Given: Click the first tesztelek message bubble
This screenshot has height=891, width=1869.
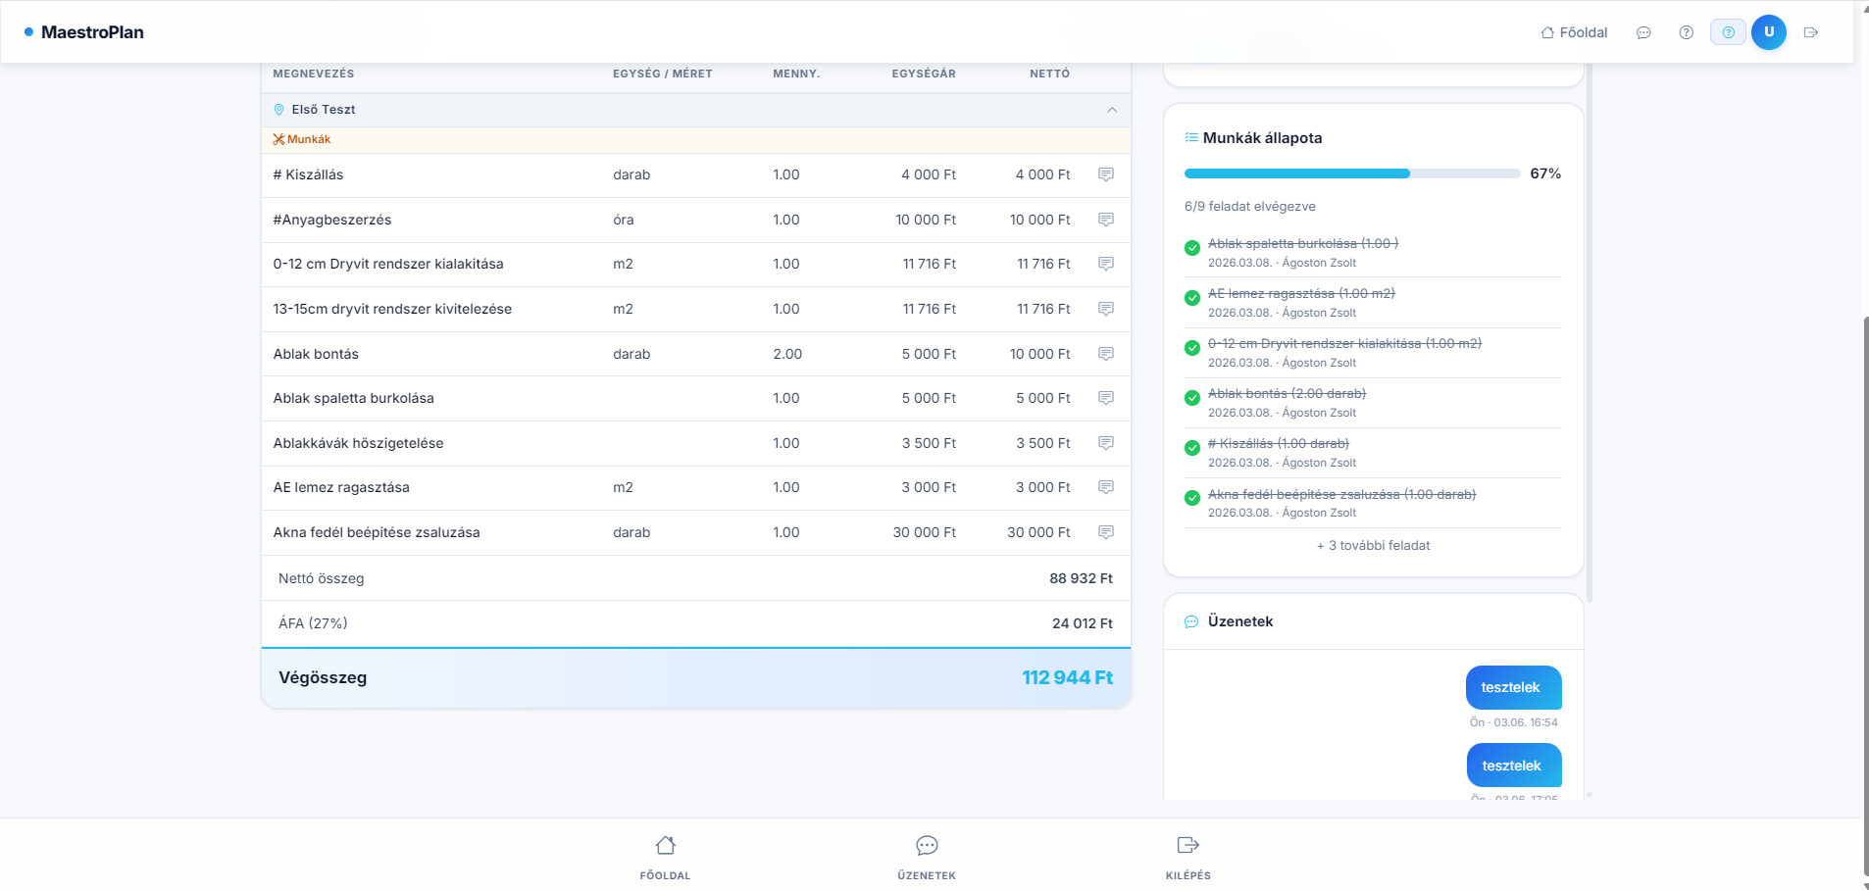Looking at the screenshot, I should [x=1512, y=688].
